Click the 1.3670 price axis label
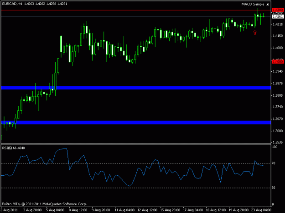Screen dimensions: 285x213 point(278,119)
